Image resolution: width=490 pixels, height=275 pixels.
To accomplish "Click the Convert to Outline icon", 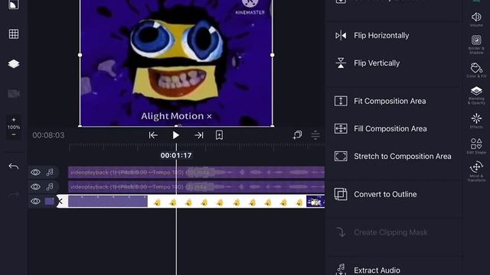I will (x=341, y=194).
